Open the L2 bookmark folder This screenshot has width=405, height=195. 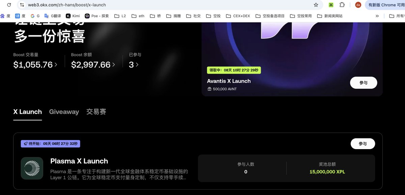pyautogui.click(x=120, y=16)
